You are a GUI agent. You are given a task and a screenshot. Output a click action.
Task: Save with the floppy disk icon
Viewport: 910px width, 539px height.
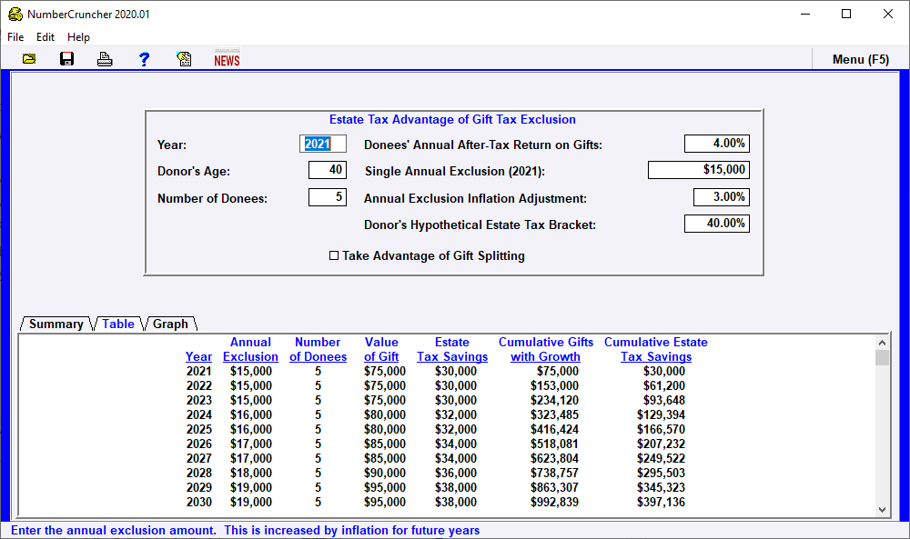pyautogui.click(x=66, y=59)
